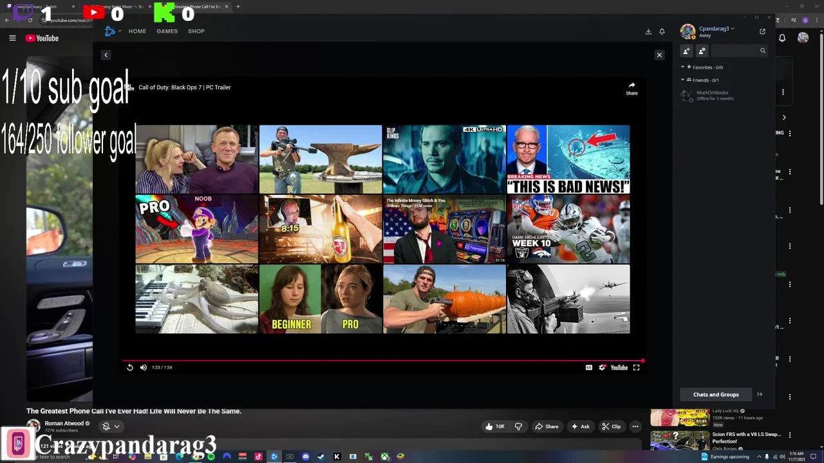Open the Battle.net logo menu

(x=112, y=31)
